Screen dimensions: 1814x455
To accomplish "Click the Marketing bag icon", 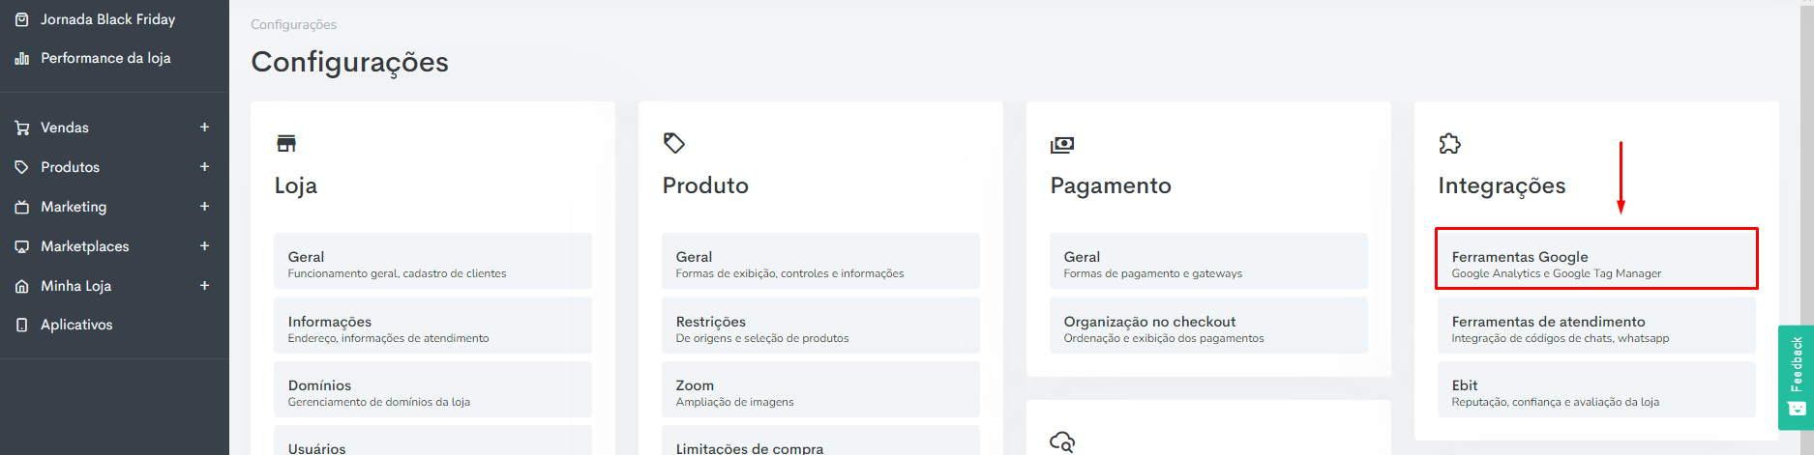I will pos(21,207).
